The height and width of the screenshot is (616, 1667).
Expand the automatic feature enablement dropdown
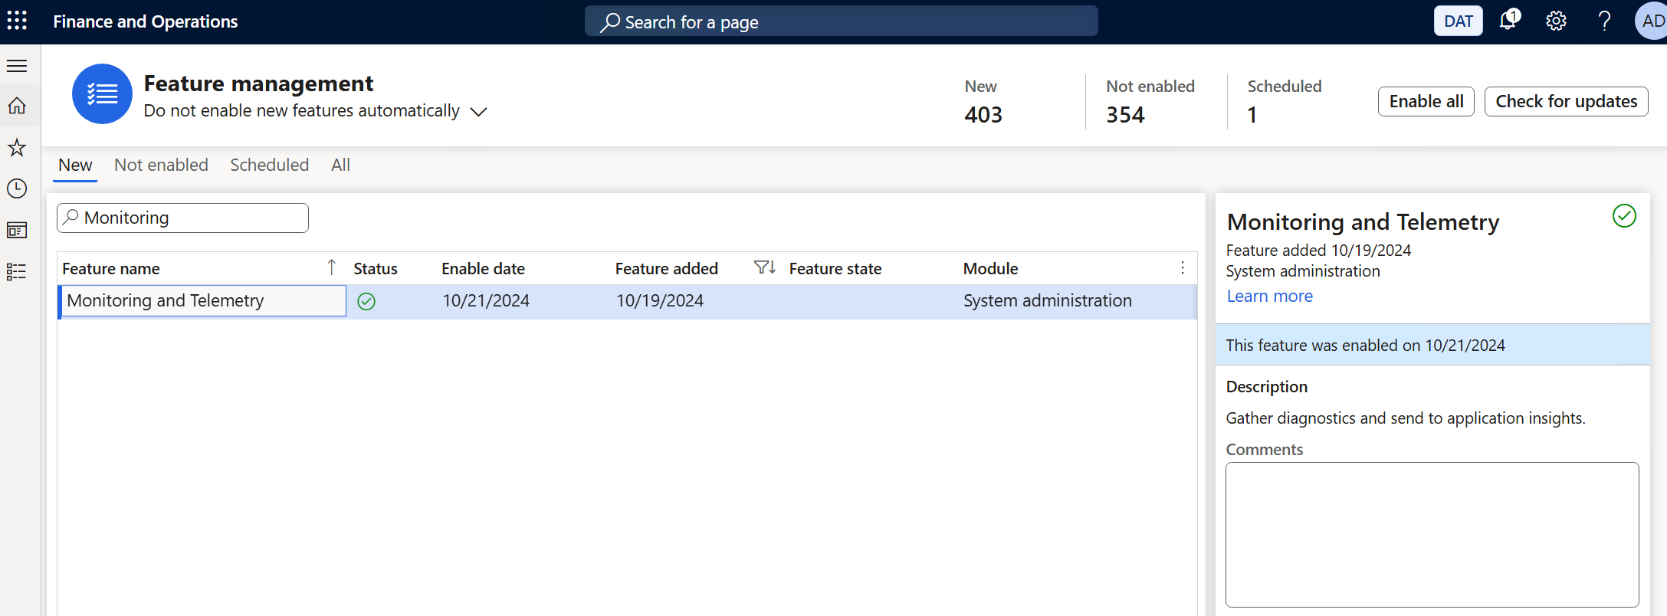pos(478,112)
